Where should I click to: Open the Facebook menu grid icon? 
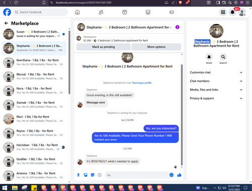click(x=223, y=12)
